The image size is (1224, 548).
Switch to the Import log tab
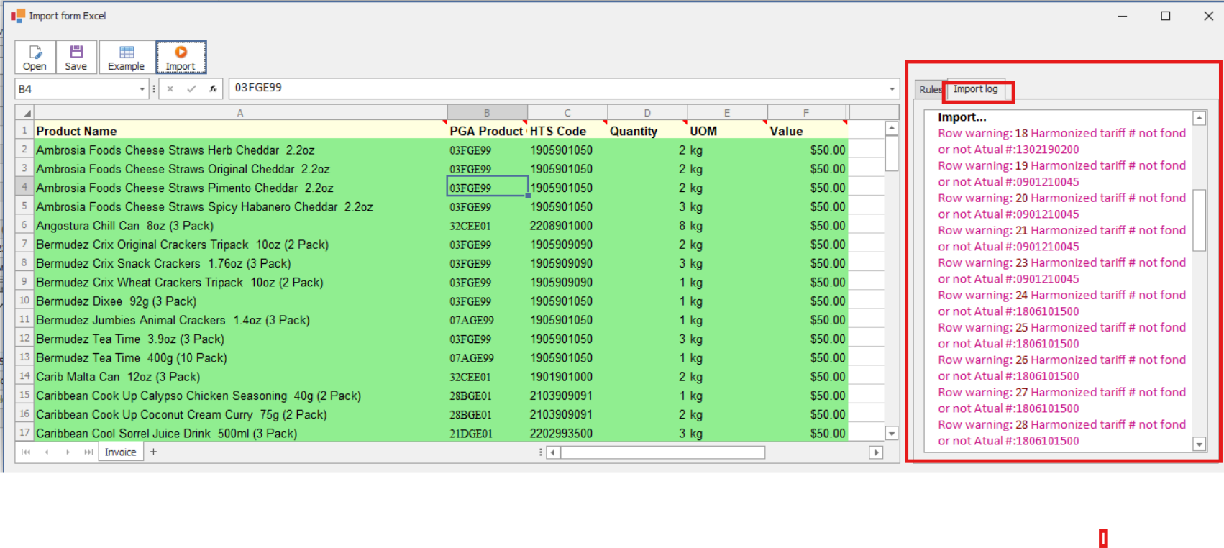(x=976, y=89)
